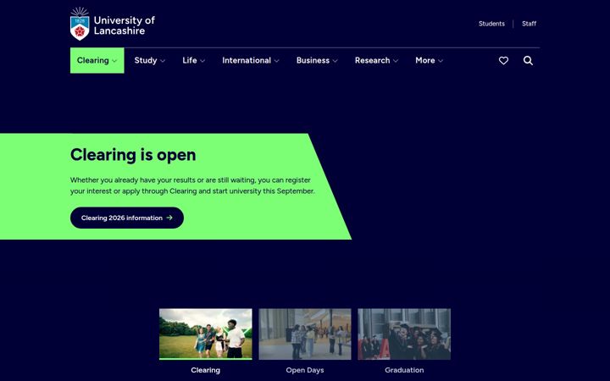Expand the Life menu chevron
The width and height of the screenshot is (610, 381).
(x=202, y=61)
